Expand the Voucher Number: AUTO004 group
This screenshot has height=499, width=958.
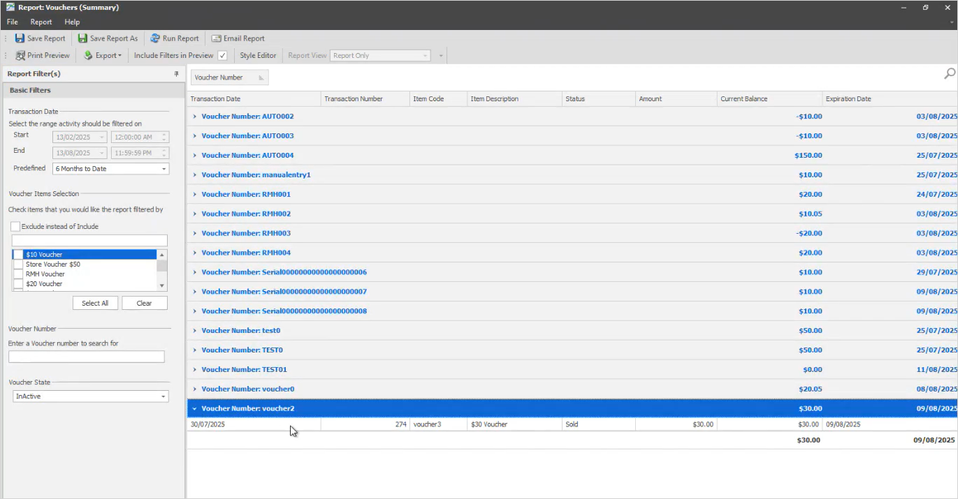click(195, 156)
